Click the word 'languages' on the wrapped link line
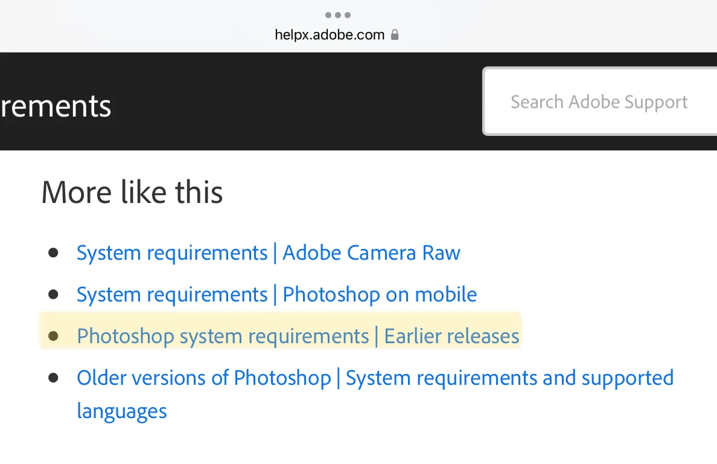The width and height of the screenshot is (717, 464). click(x=122, y=411)
